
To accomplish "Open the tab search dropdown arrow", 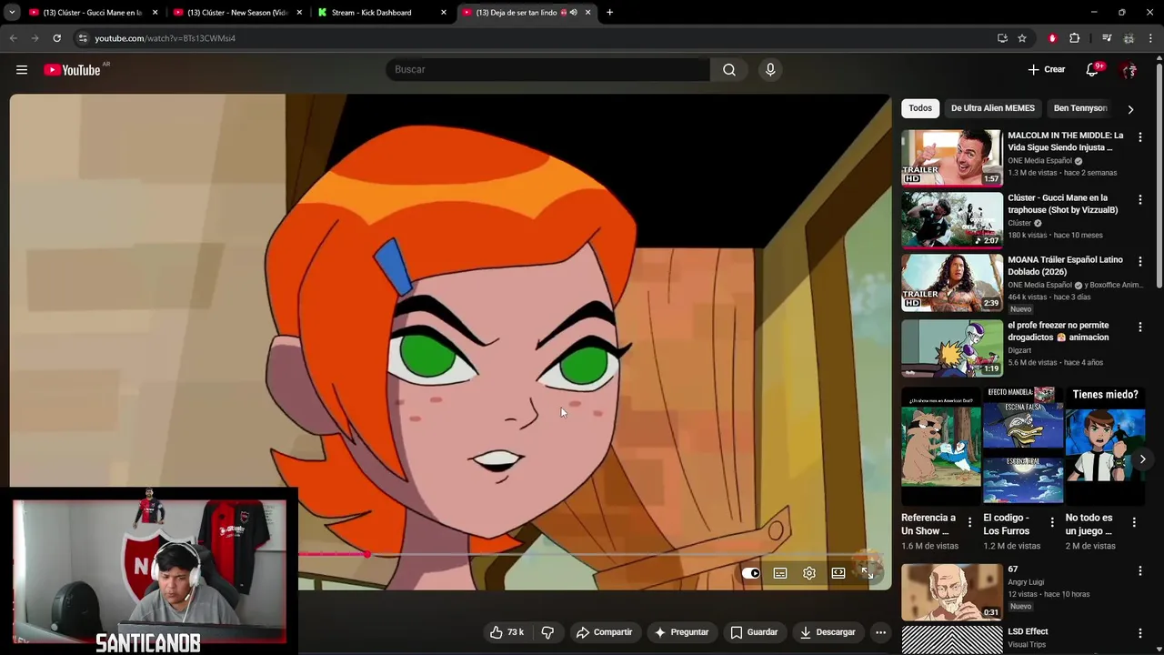I will click(12, 13).
